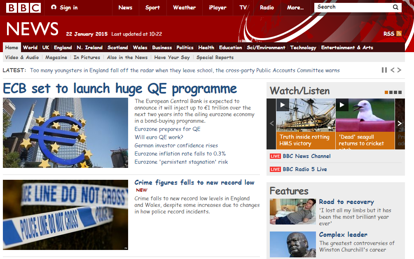Click the Churchill statue thumbnail
Image resolution: width=414 pixels, height=259 pixels.
(x=293, y=244)
